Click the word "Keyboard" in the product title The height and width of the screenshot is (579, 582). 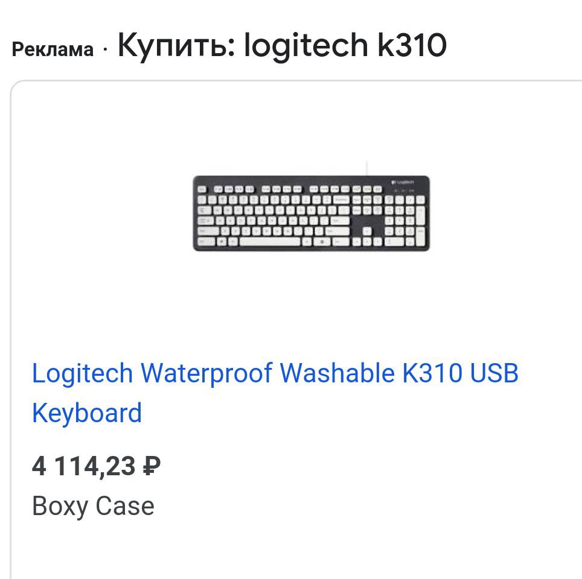[87, 413]
